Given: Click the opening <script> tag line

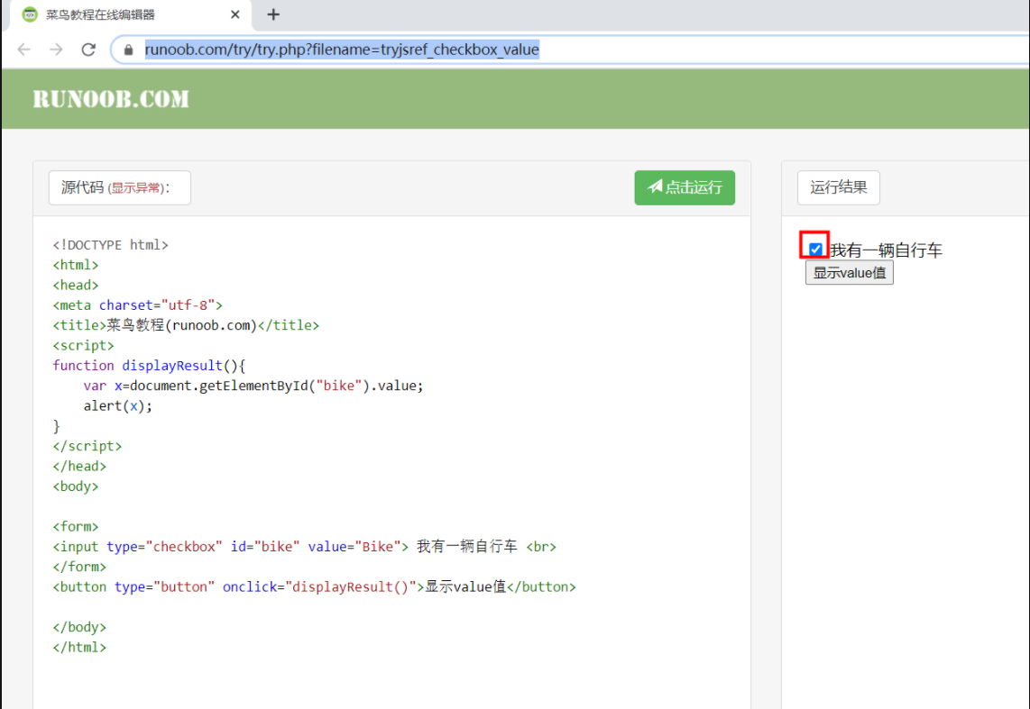Looking at the screenshot, I should tap(83, 346).
